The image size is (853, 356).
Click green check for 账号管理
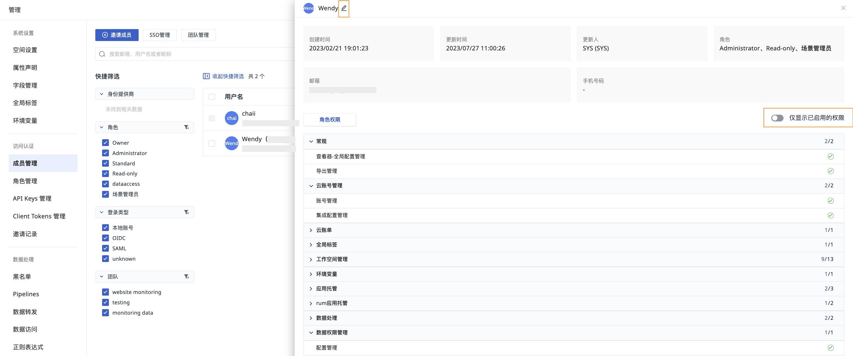[830, 201]
